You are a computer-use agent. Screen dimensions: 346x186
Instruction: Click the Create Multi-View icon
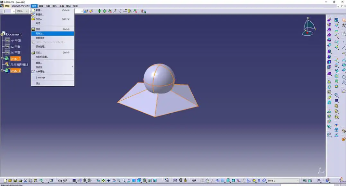tap(133, 181)
